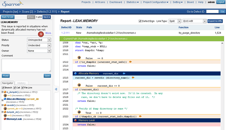This screenshot has height=130, width=226.
Task: Click branch icon for ==0 incremen.c:1512
Action: tap(5, 95)
